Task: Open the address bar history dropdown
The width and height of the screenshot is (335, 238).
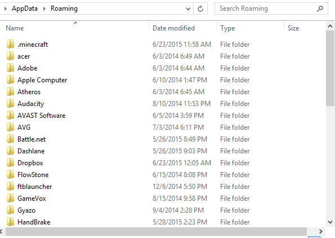Action: coord(188,9)
